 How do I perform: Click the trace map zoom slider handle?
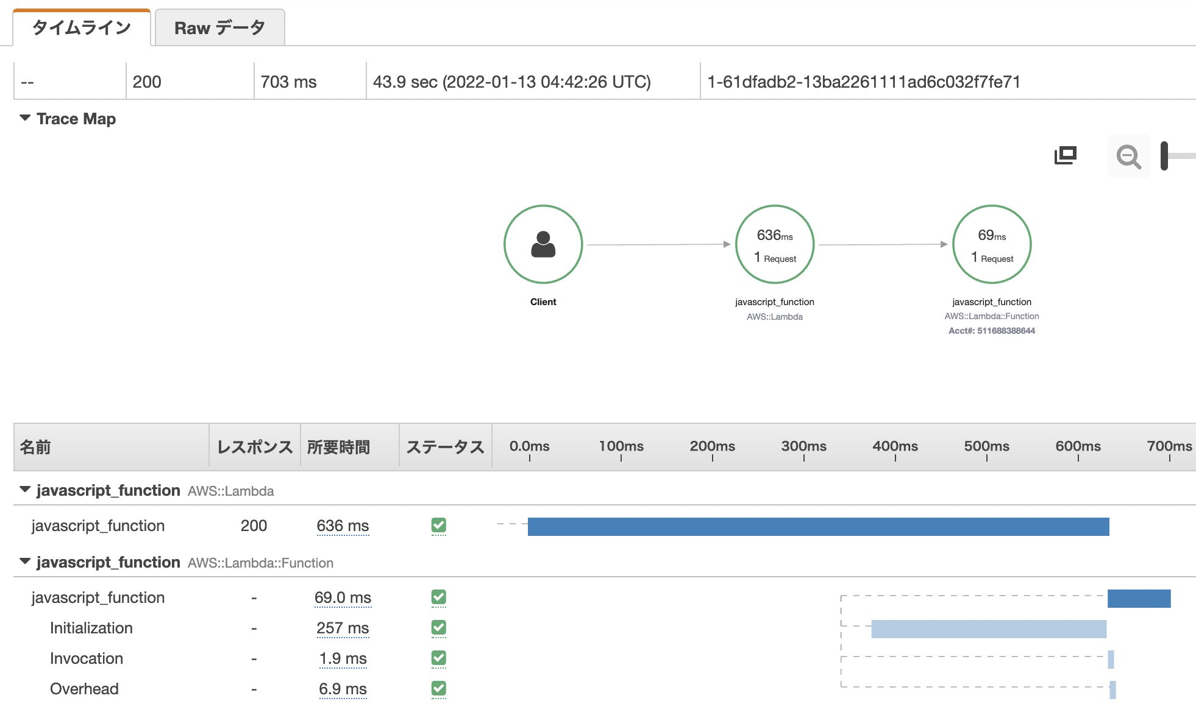pos(1164,156)
